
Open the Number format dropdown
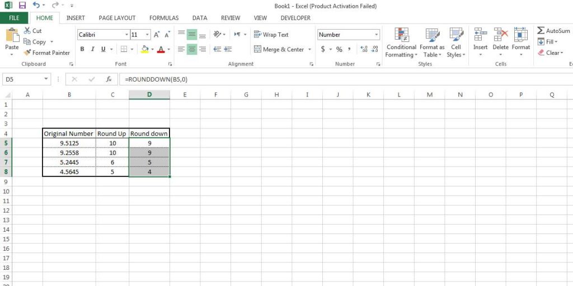pyautogui.click(x=377, y=35)
